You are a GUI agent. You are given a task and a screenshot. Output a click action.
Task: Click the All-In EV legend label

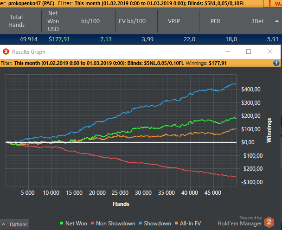tap(190, 224)
